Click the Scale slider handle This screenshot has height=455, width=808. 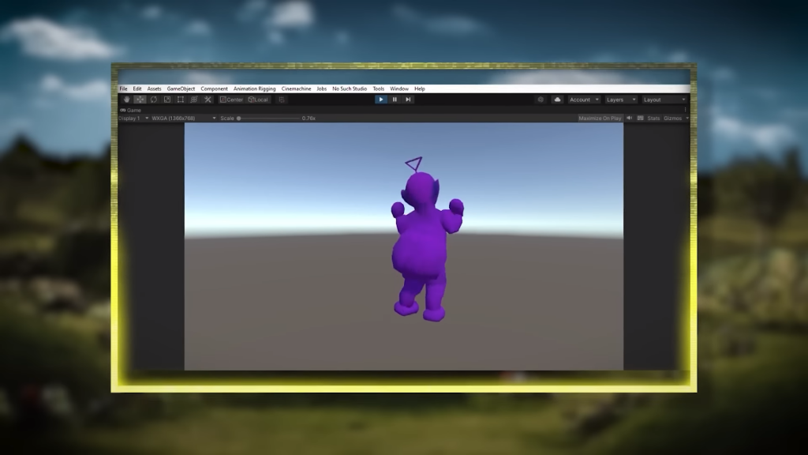[x=239, y=118]
